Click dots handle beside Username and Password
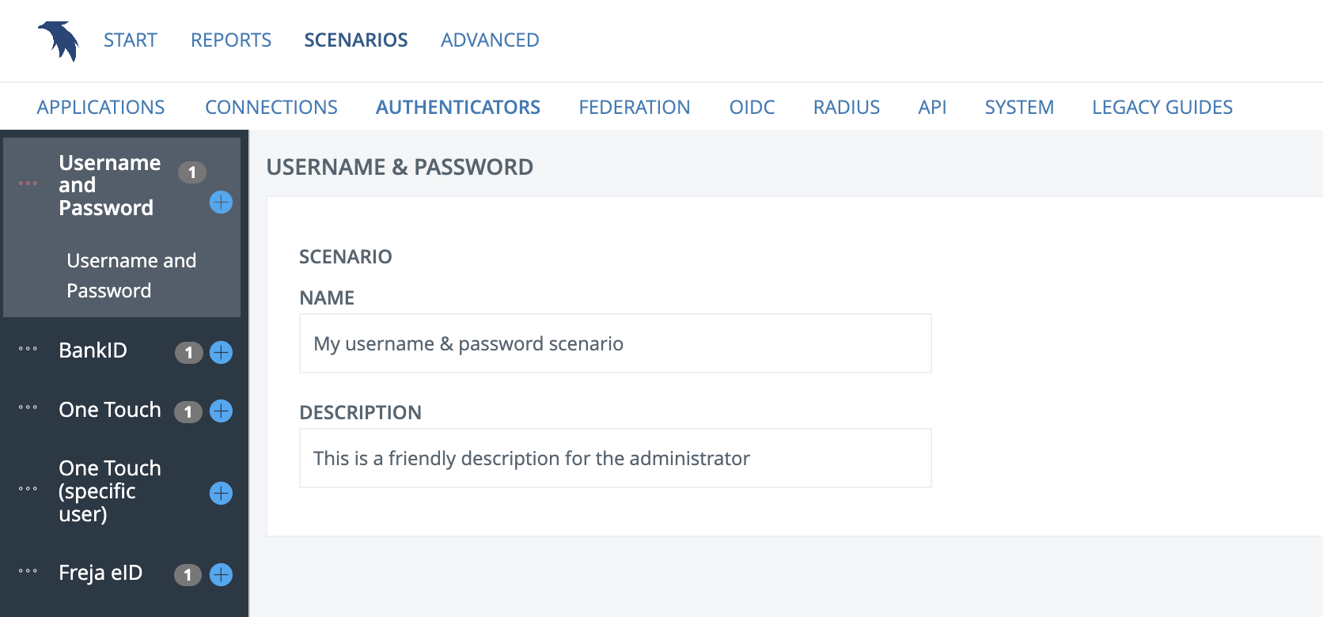Viewport: 1323px width, 617px height. 28,184
